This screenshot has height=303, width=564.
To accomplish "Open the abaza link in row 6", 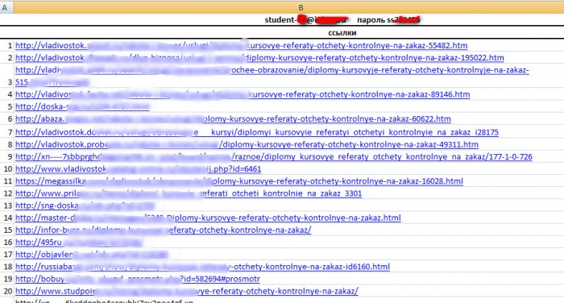I will tap(233, 119).
